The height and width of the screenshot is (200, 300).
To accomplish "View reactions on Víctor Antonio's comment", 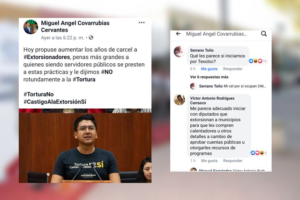I will point(258,153).
